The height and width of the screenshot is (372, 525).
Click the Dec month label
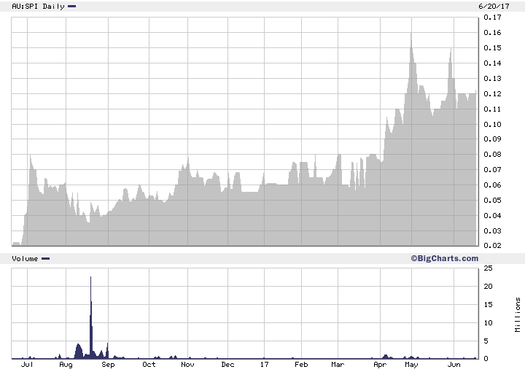click(227, 364)
